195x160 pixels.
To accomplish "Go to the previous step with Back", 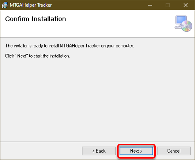I will tap(99, 151).
